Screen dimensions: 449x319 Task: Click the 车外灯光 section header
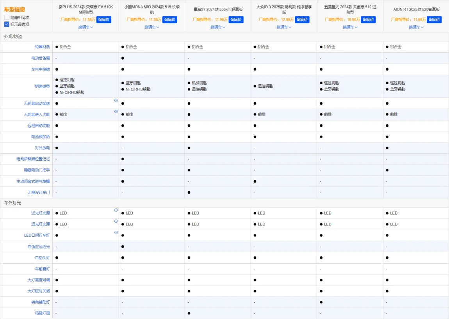click(12, 203)
